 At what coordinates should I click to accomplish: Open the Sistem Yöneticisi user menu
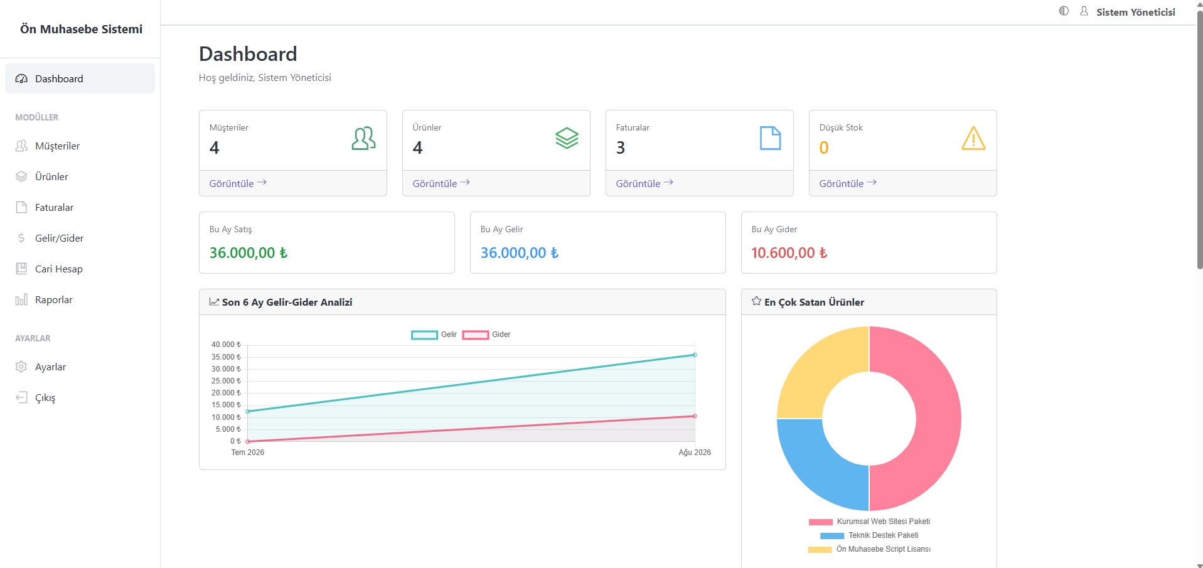tap(1128, 12)
